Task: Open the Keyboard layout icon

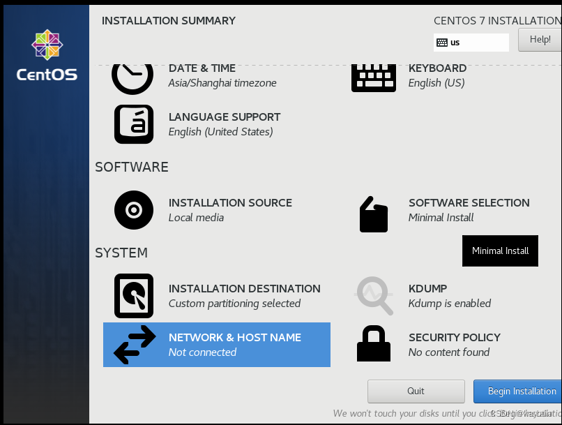Action: coord(374,78)
